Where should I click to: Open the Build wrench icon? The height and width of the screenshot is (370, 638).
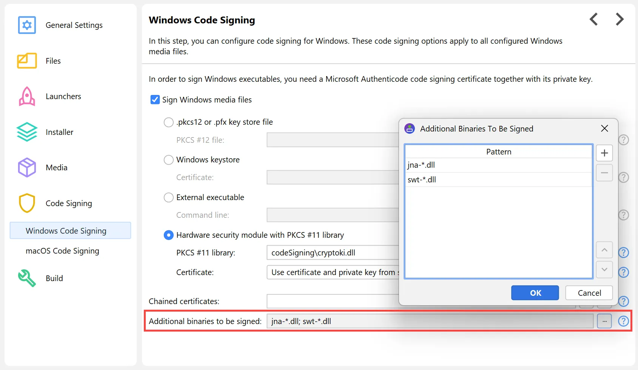click(x=27, y=278)
